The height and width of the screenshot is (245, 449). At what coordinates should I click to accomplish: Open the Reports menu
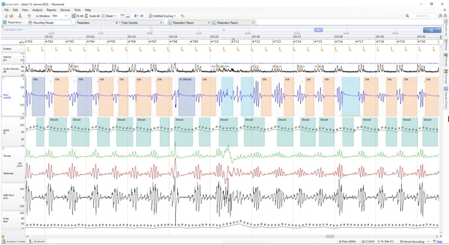click(x=51, y=10)
